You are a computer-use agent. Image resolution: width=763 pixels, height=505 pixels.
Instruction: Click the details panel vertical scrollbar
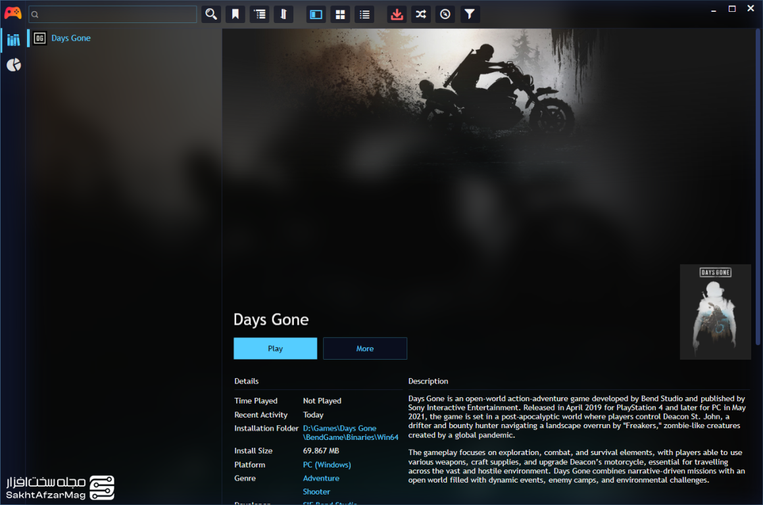pyautogui.click(x=758, y=187)
